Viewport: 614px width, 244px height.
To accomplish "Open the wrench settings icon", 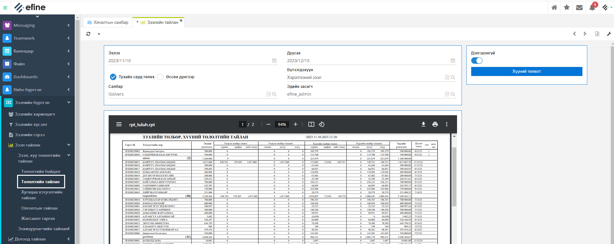I will (x=609, y=34).
